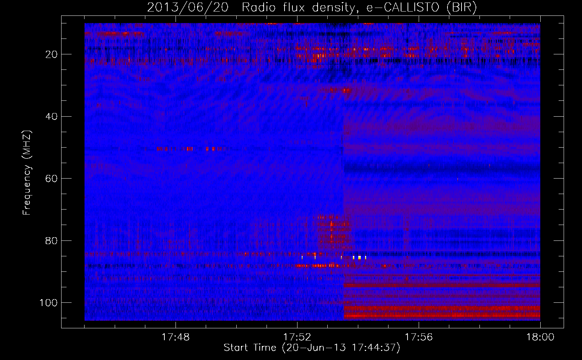Click the "Frequency (MHZ)" axis label
The width and height of the screenshot is (582, 360).
tap(27, 173)
